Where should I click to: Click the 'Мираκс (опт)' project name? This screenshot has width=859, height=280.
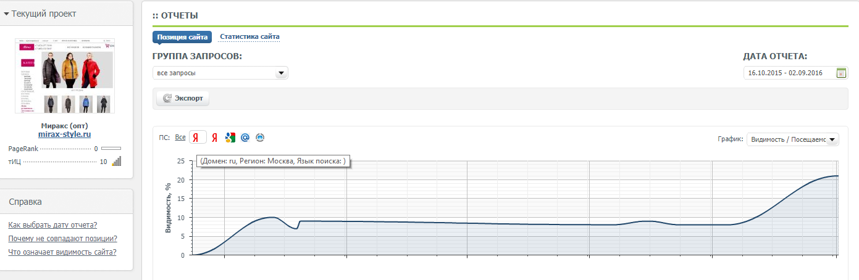click(x=65, y=125)
